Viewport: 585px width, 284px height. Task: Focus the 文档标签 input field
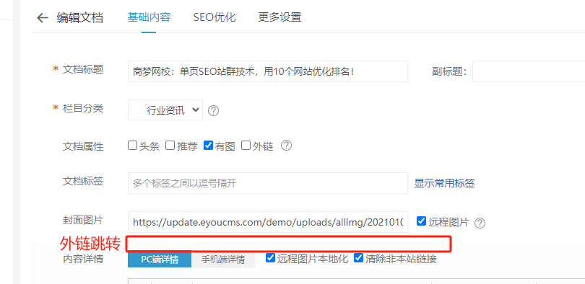pyautogui.click(x=268, y=183)
